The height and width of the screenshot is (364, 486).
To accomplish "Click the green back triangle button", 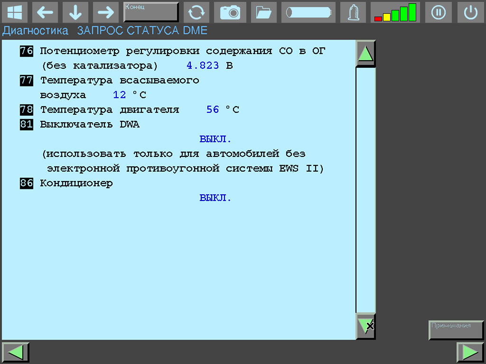I will (15, 352).
